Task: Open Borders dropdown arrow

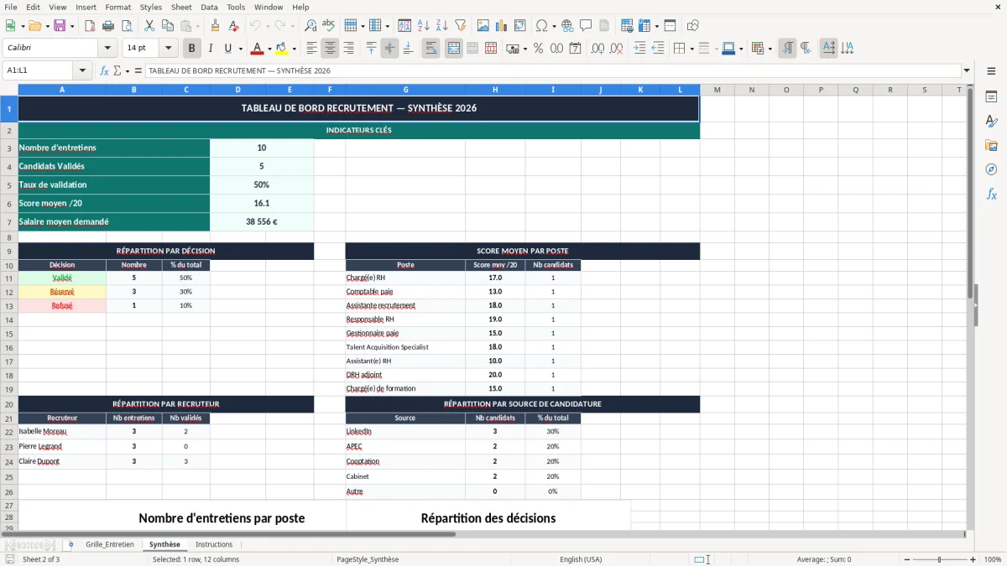Action: click(691, 49)
